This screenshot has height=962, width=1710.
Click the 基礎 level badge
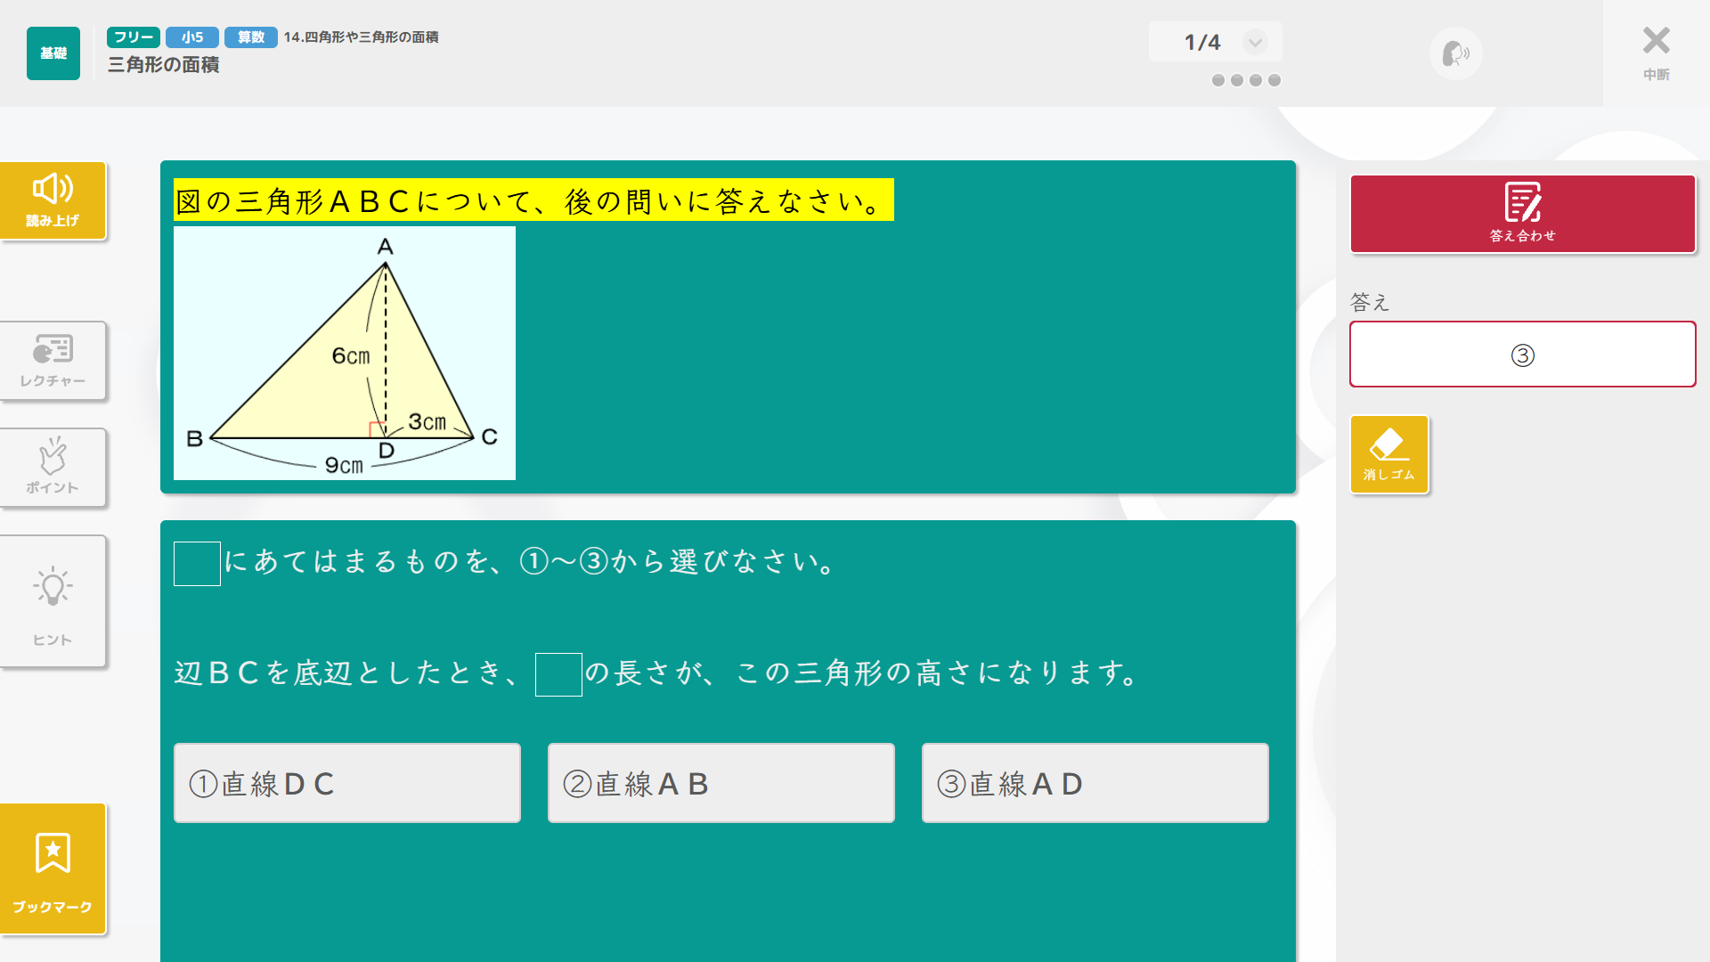click(53, 53)
